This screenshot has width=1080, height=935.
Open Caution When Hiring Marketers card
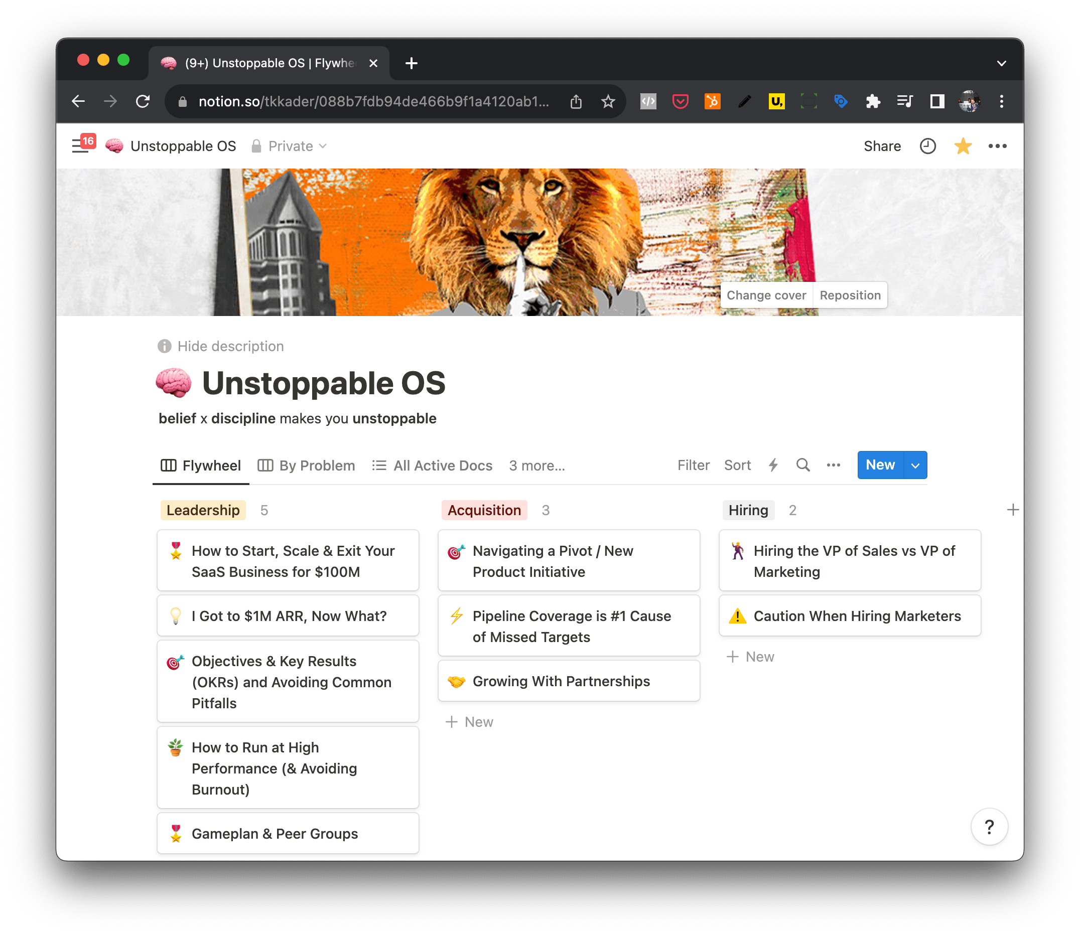(x=849, y=615)
